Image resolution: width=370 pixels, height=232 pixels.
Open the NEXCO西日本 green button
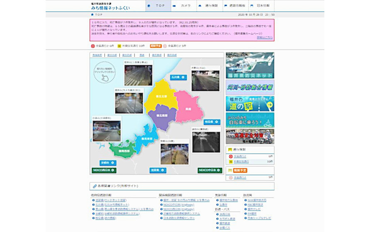pyautogui.click(x=104, y=170)
